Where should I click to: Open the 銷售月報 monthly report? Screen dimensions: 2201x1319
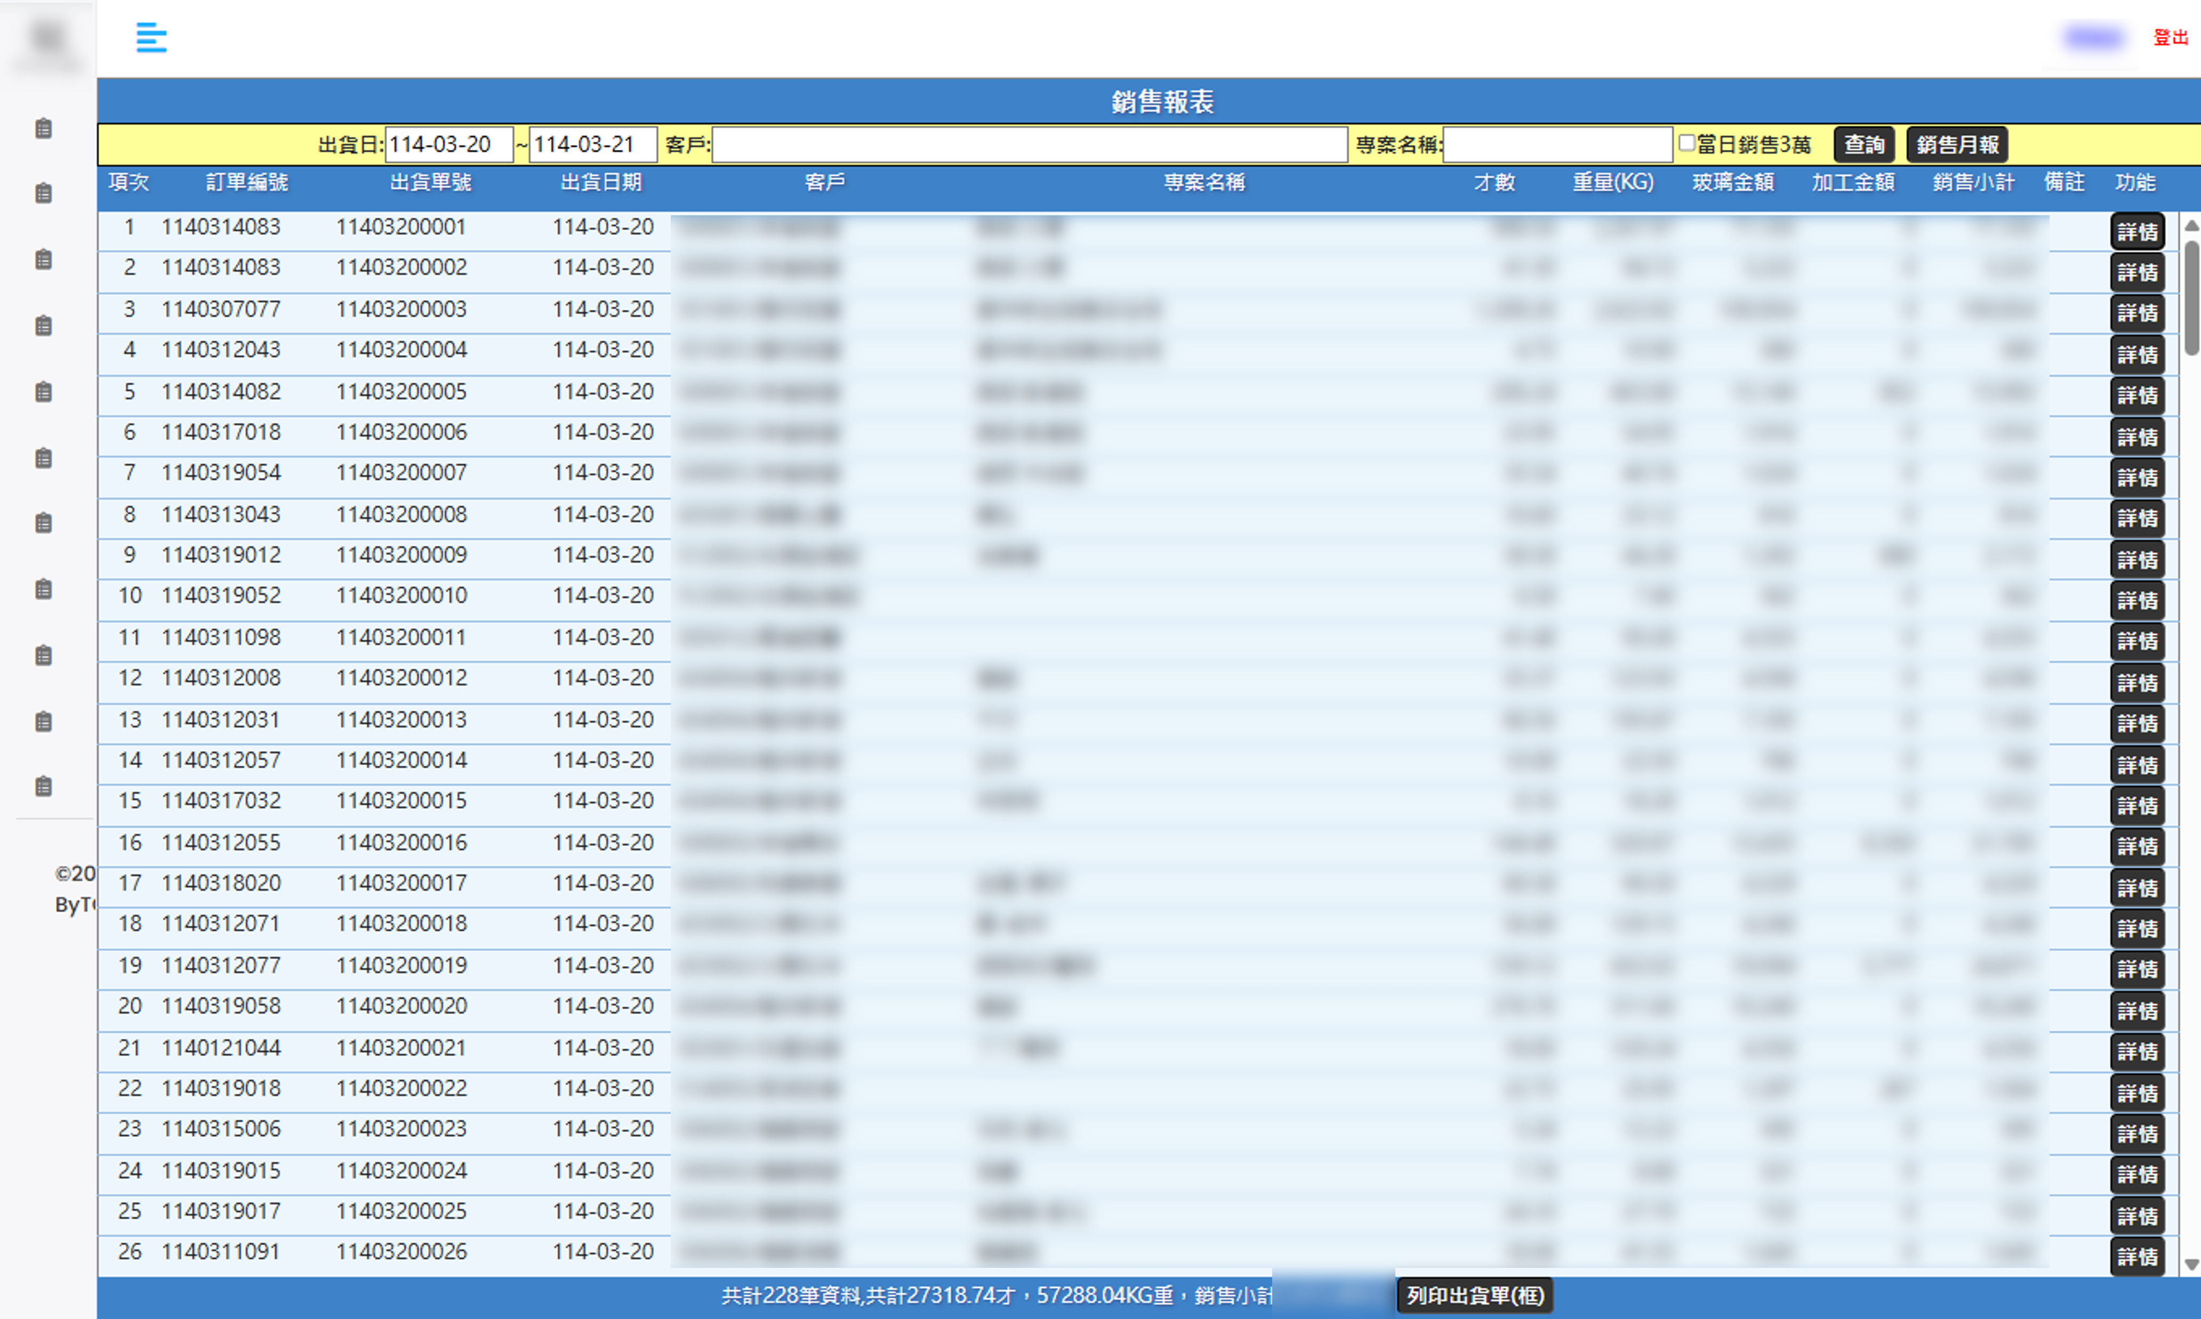1956,145
